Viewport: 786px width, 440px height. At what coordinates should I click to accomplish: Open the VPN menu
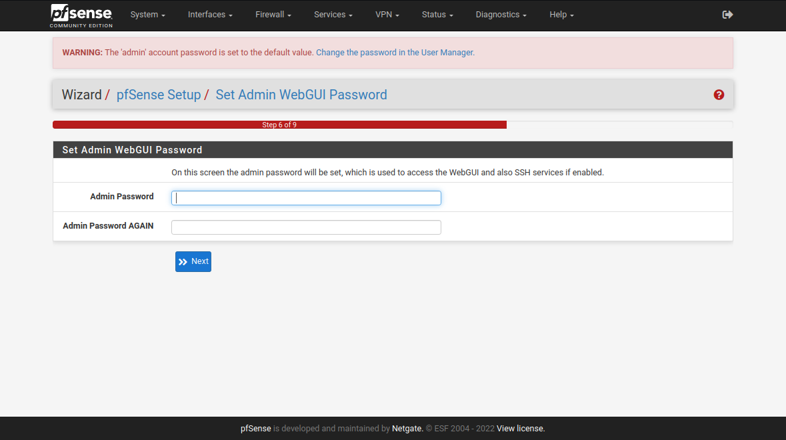387,15
